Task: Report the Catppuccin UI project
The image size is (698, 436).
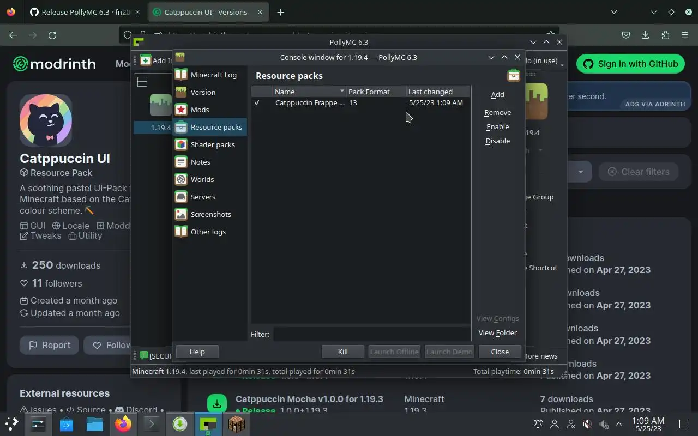Action: coord(49,345)
